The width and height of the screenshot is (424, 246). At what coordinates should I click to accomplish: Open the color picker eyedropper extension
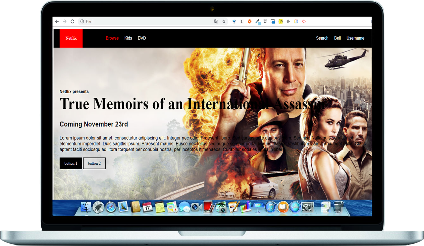pyautogui.click(x=257, y=21)
